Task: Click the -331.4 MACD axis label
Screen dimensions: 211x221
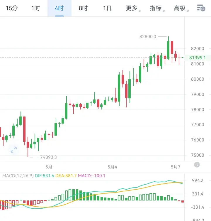Action: coord(198,207)
